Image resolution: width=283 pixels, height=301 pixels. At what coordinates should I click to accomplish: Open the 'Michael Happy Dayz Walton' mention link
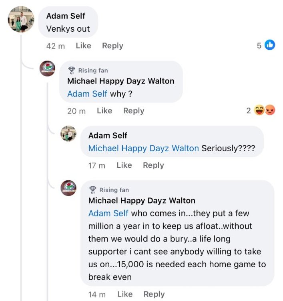point(143,148)
